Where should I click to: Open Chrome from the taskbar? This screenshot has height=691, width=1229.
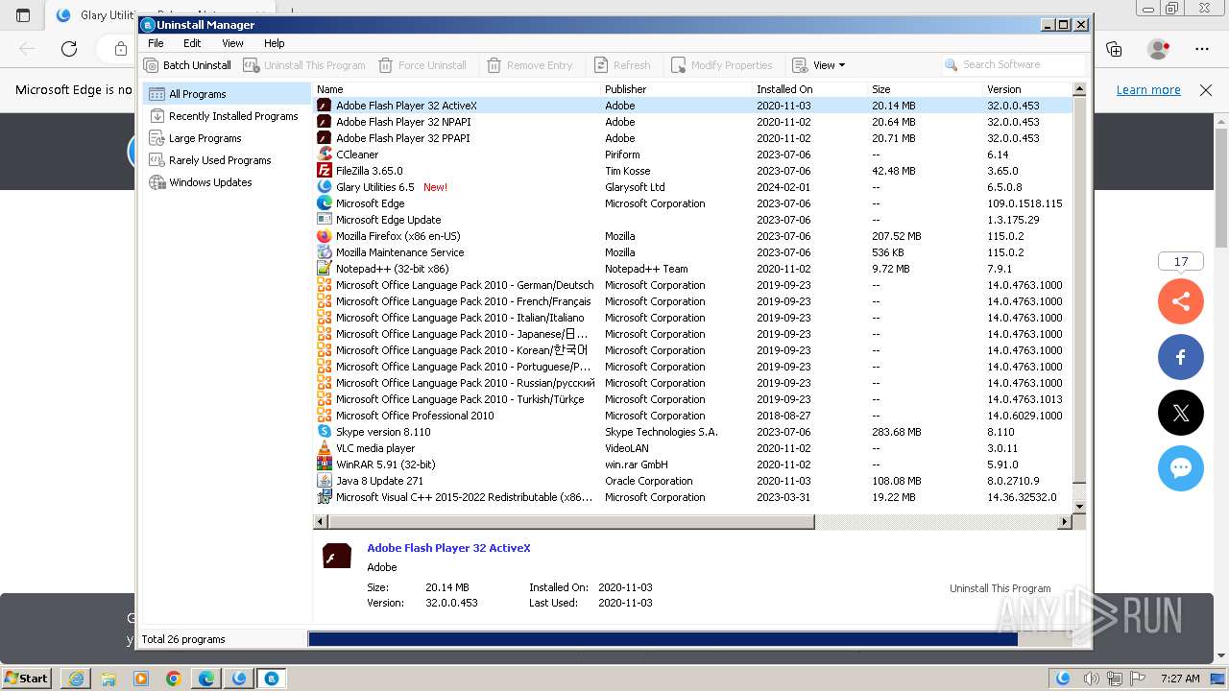[x=173, y=678]
